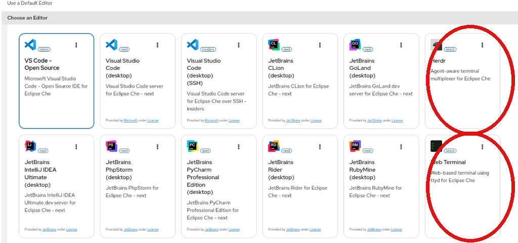The width and height of the screenshot is (518, 243).
Task: Click the Herdr editor icon
Action: tap(437, 45)
